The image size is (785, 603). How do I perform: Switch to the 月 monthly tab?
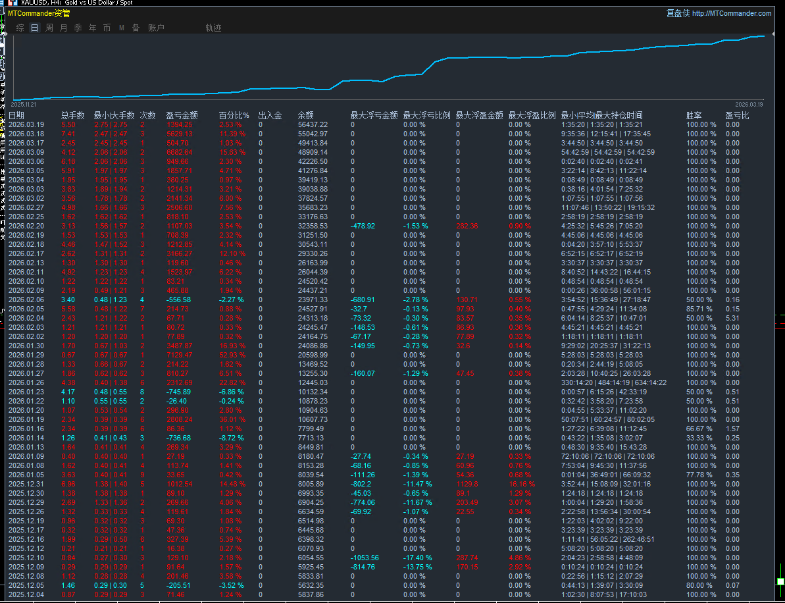[63, 28]
